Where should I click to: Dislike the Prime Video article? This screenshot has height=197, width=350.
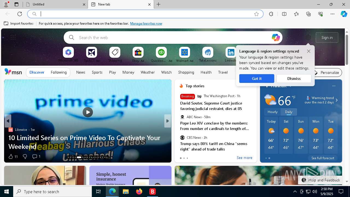pos(25,157)
